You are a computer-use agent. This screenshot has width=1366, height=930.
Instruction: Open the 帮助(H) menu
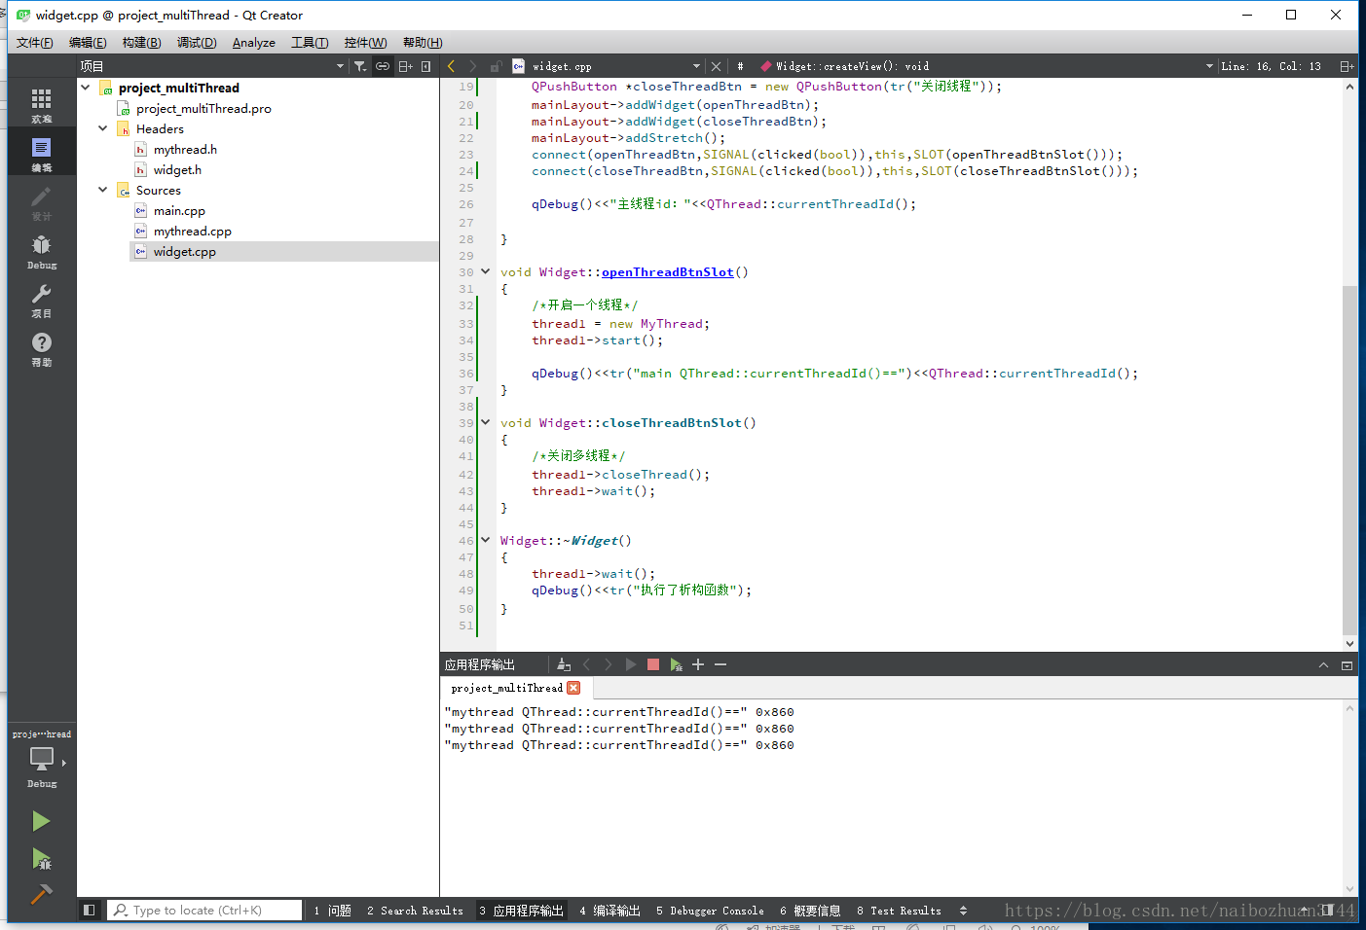423,42
